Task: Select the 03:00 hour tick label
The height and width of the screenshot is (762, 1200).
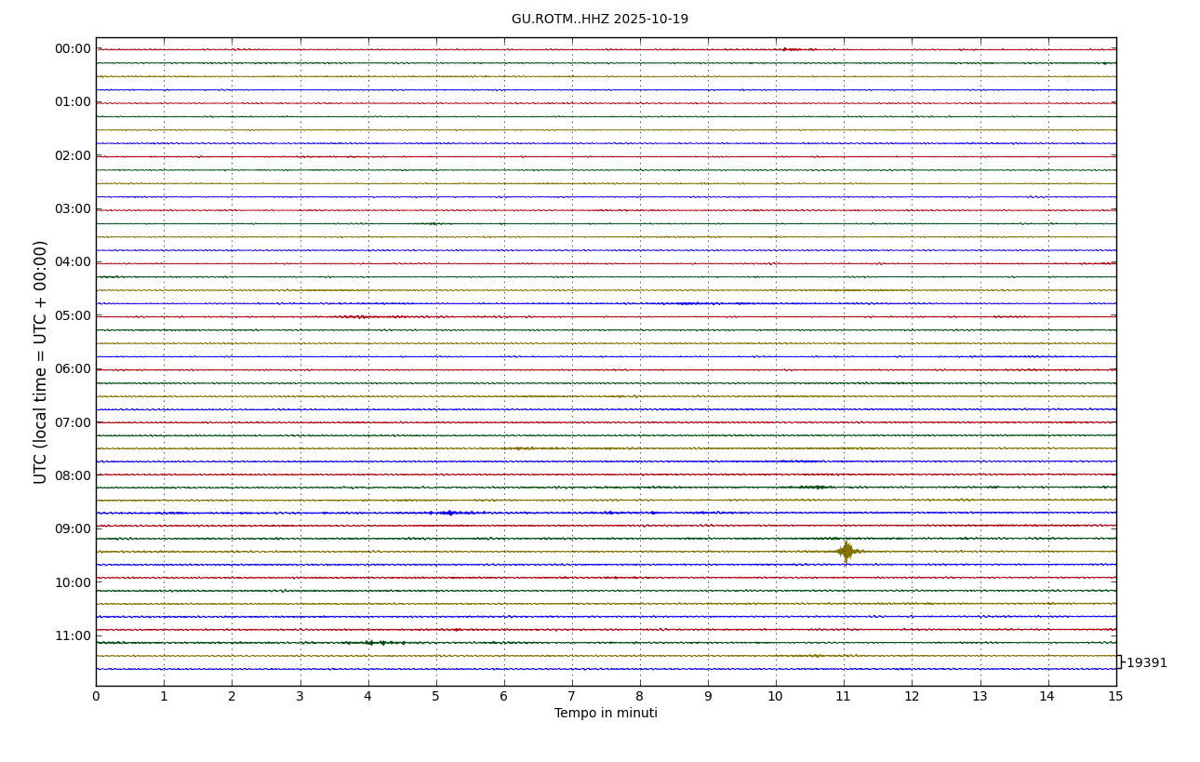Action: click(73, 209)
